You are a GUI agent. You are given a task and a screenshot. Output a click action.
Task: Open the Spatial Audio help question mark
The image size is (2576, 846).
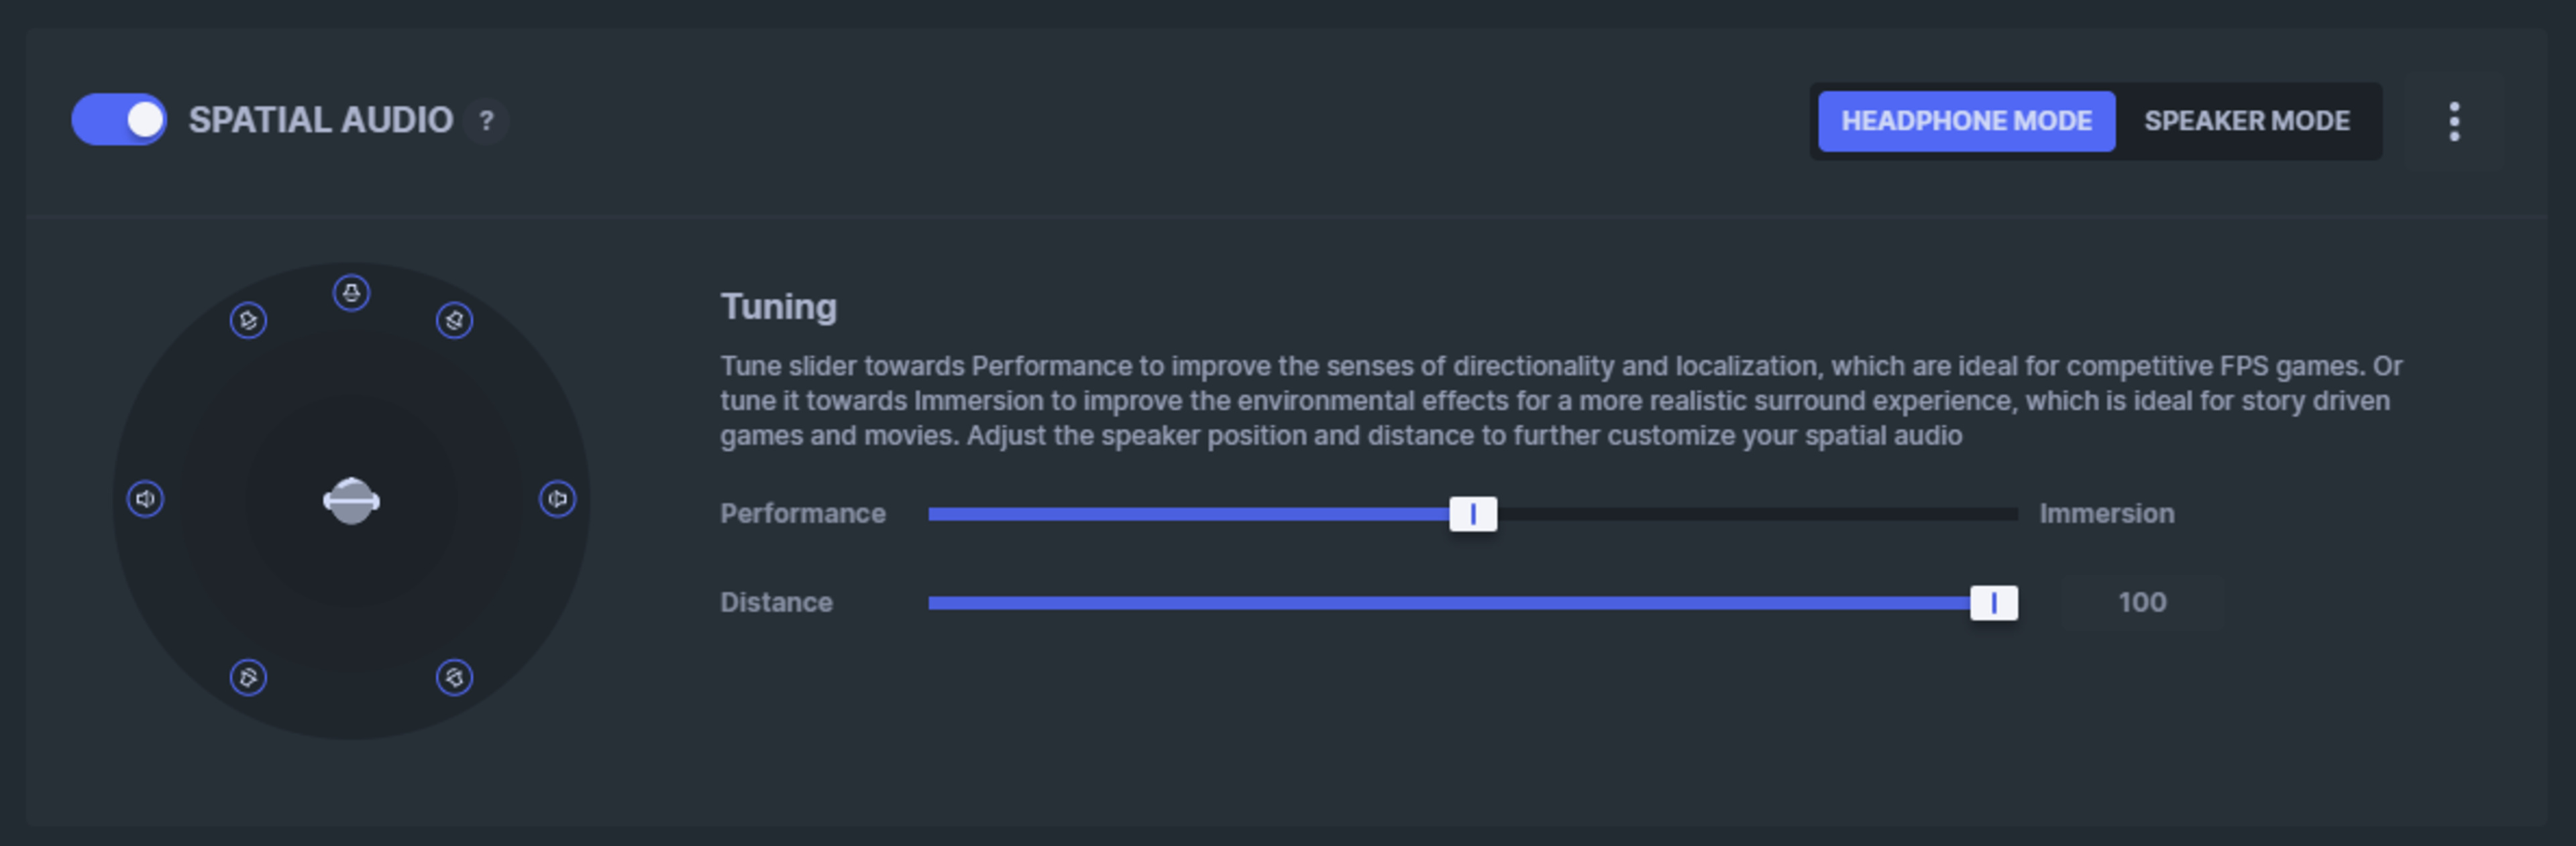486,121
